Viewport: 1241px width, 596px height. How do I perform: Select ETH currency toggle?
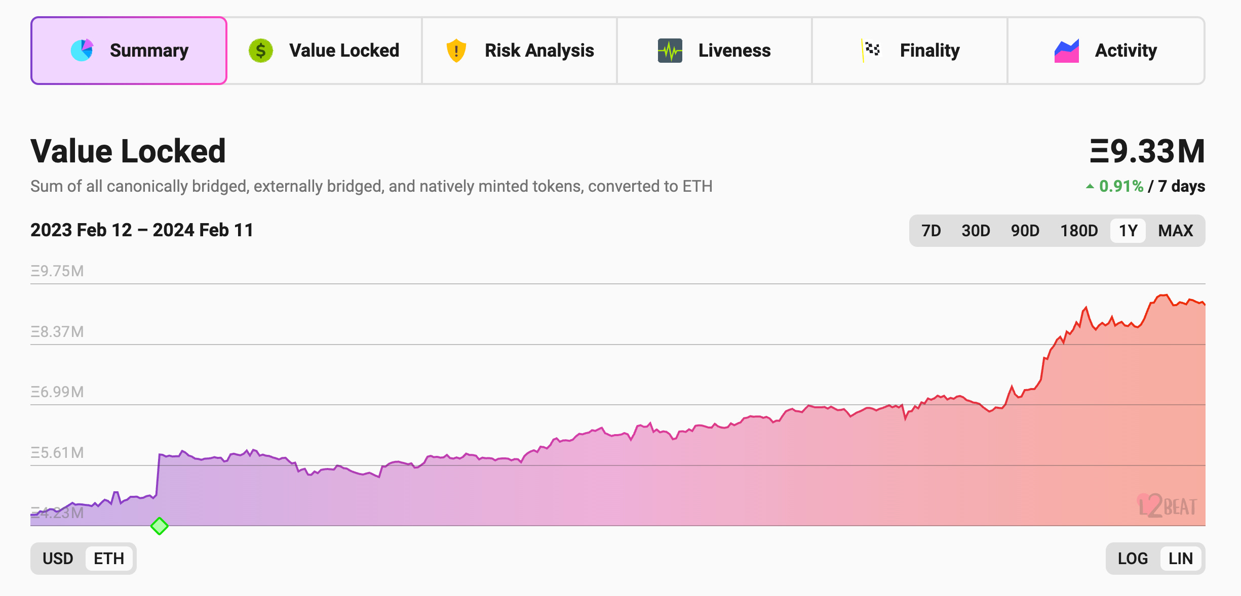109,559
